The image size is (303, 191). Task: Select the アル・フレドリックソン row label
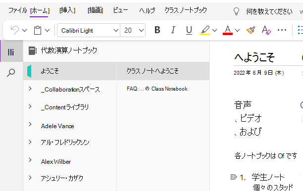coord(65,143)
